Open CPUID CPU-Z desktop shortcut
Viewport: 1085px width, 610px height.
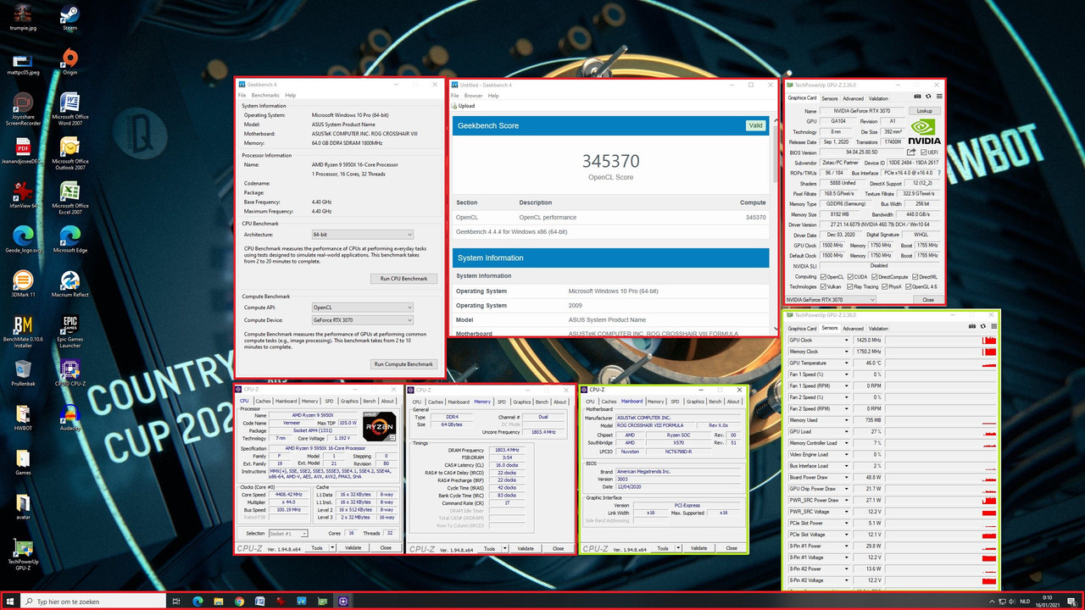pyautogui.click(x=70, y=373)
